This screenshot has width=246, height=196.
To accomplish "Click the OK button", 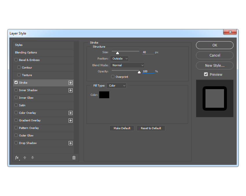I will pyautogui.click(x=214, y=45).
